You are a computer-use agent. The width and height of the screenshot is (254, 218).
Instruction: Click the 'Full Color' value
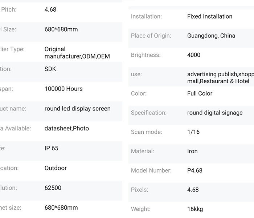click(x=200, y=93)
